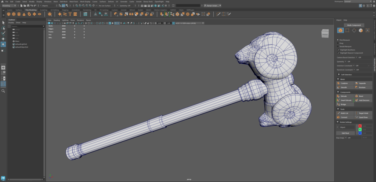Click the Maya home icon bottom-left
Screen dimensions: 376x182
3,178
